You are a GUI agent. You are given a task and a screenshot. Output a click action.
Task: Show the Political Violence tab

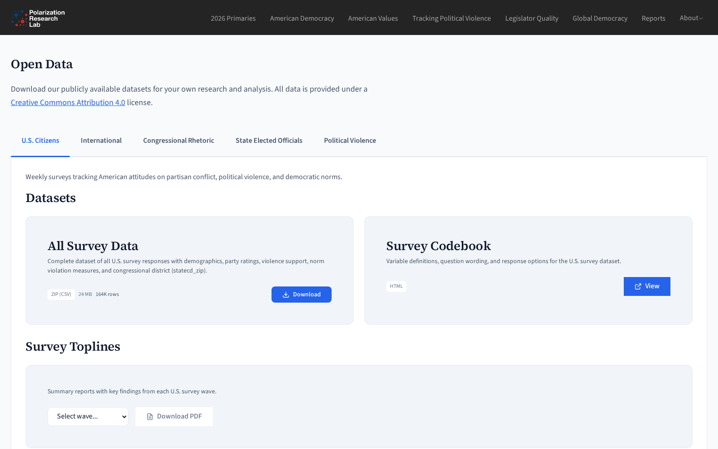pos(350,141)
